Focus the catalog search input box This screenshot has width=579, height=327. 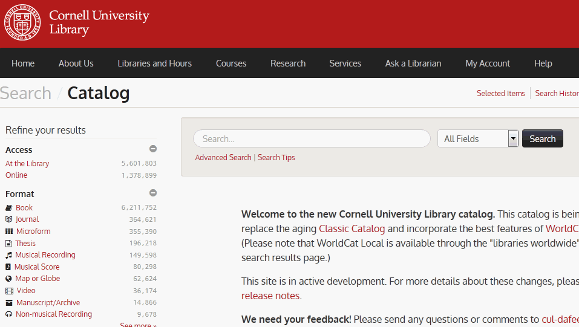coord(312,139)
